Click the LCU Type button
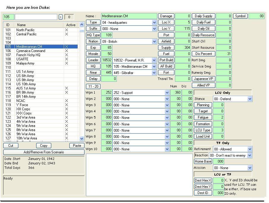 click(x=203, y=130)
